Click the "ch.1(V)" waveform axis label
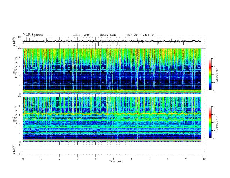The height and width of the screenshot is (178, 230). tap(14, 41)
